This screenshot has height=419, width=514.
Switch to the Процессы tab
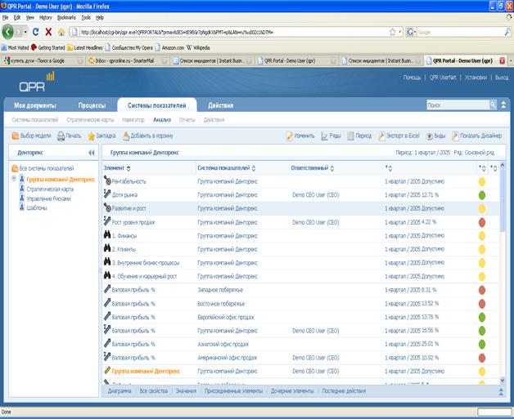tap(92, 105)
